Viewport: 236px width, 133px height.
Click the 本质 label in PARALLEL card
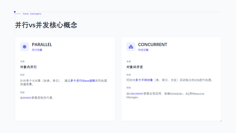[x=22, y=61]
